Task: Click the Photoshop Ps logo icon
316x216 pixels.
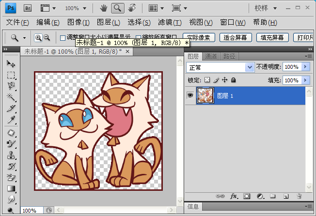Action: (11, 8)
